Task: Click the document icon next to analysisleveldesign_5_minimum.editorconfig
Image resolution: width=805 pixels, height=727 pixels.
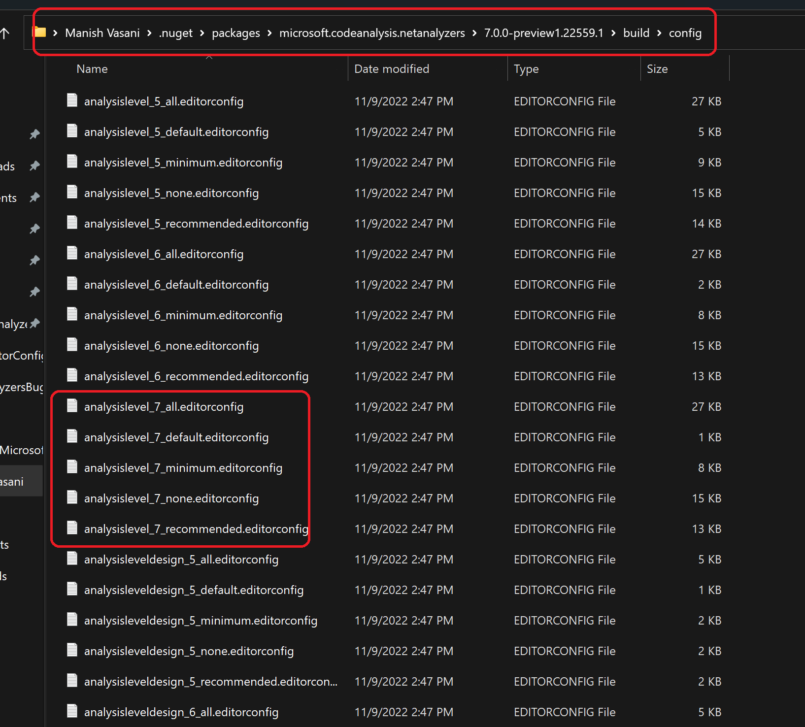Action: [x=71, y=620]
